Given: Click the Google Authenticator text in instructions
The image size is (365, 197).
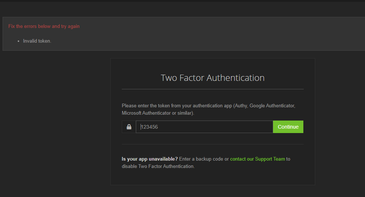Looking at the screenshot, I should coord(272,106).
